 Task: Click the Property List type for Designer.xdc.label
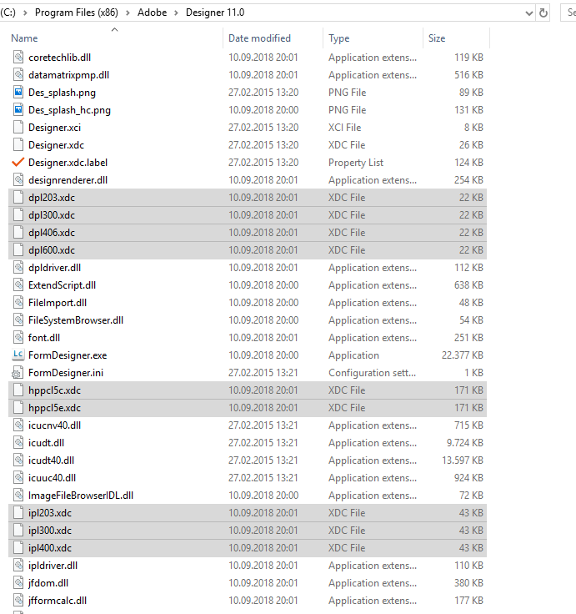(356, 163)
